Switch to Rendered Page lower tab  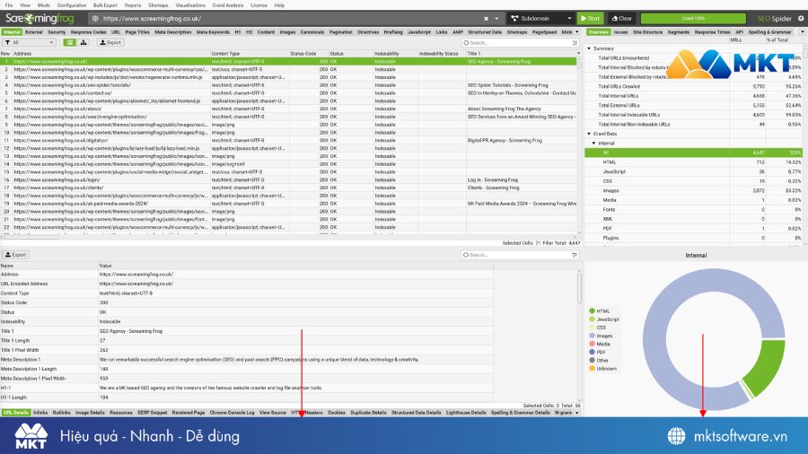tap(189, 413)
